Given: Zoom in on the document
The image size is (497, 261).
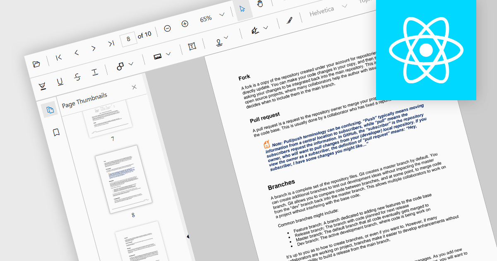Looking at the screenshot, I should (x=184, y=24).
